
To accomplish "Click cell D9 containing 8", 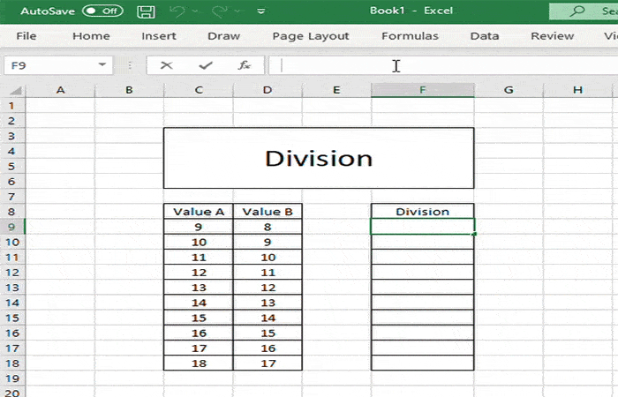I will pyautogui.click(x=268, y=227).
